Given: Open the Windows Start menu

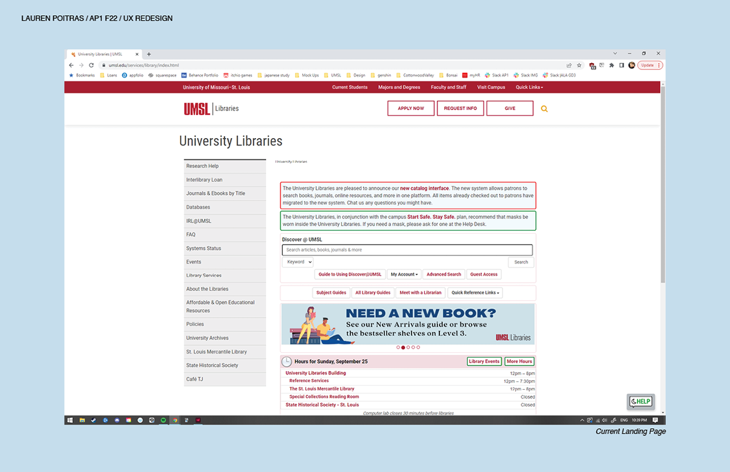Looking at the screenshot, I should 70,420.
